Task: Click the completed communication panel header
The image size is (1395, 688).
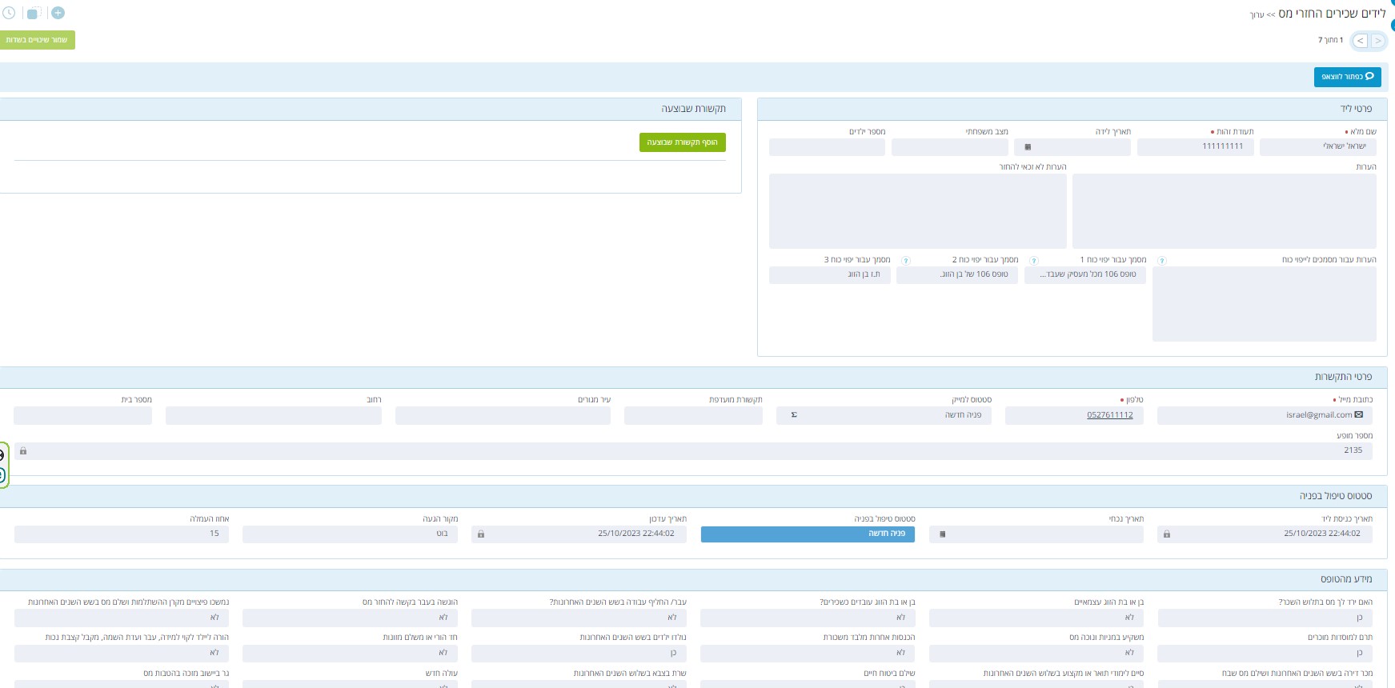Action: [371, 109]
